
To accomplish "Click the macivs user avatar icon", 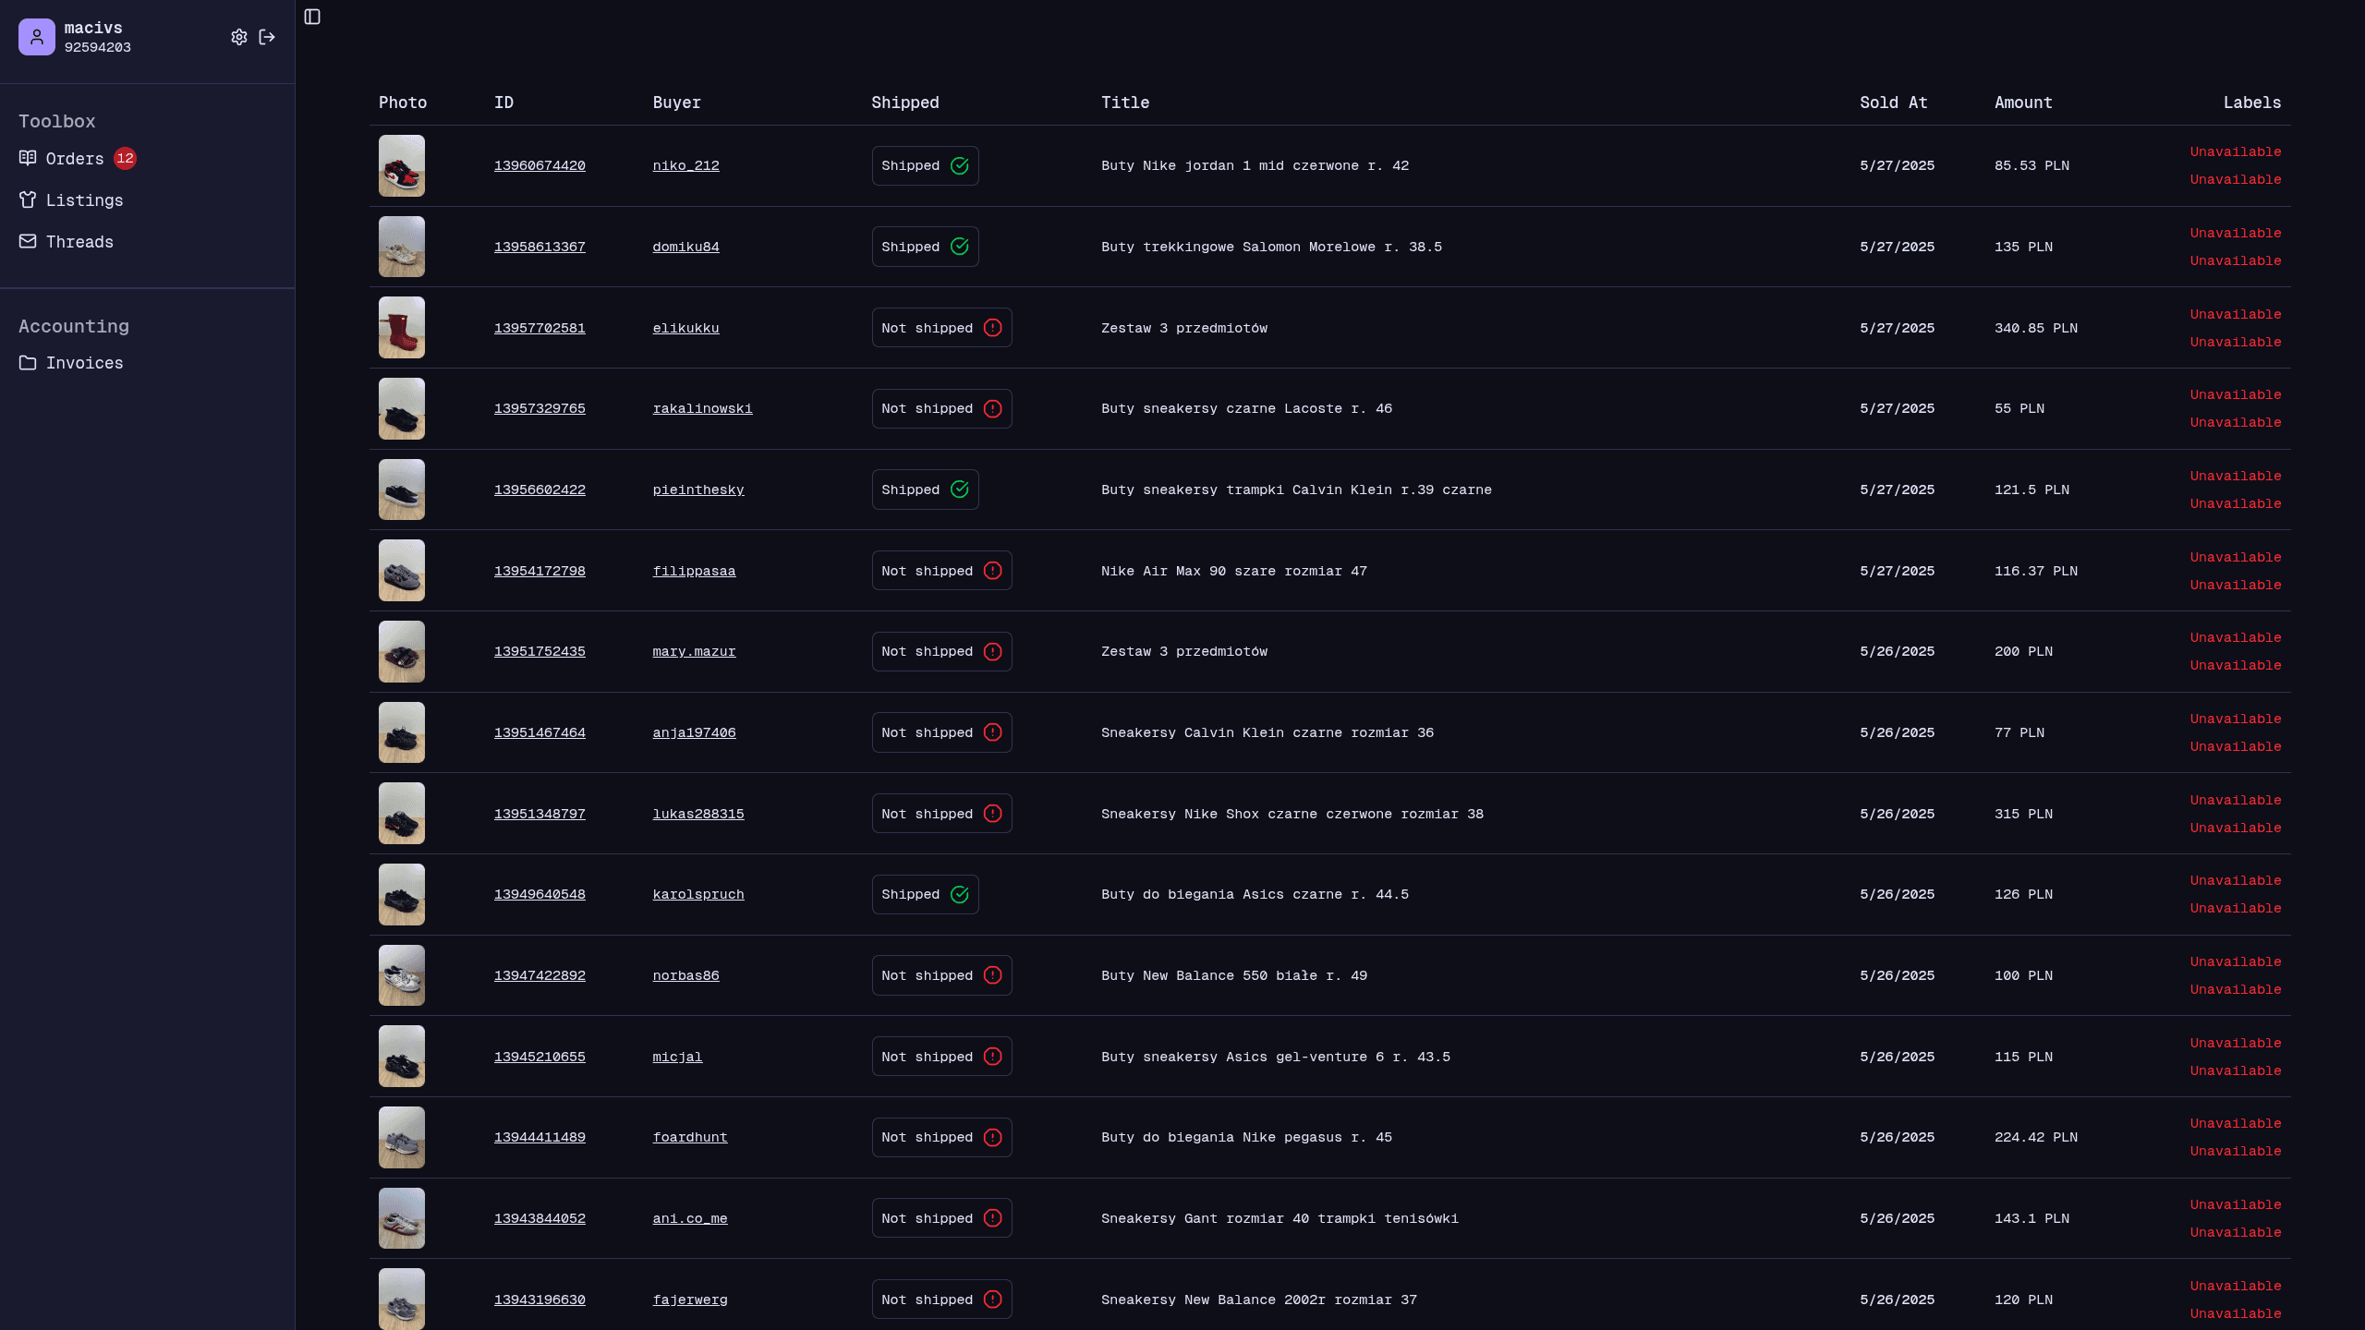I will [x=37, y=37].
